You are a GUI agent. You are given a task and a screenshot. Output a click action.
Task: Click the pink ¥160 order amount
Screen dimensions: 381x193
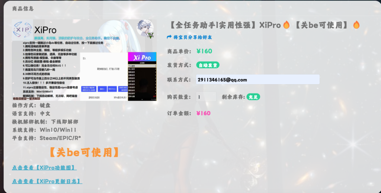(203, 113)
